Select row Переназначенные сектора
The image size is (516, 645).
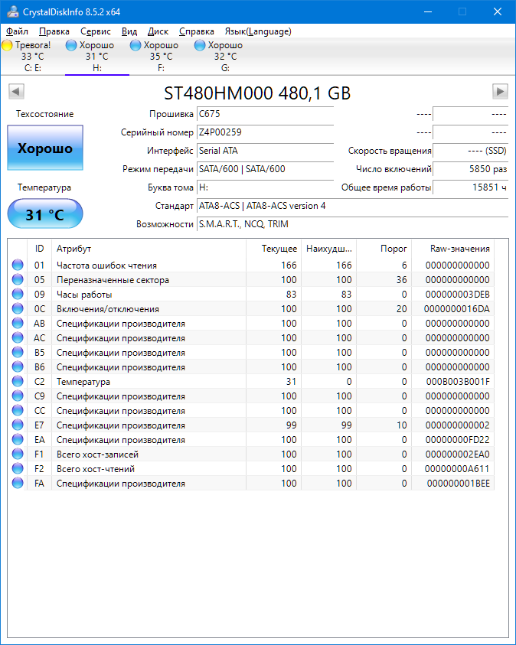point(251,280)
